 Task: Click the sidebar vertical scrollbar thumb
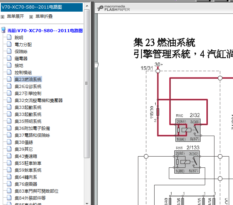(x=87, y=83)
